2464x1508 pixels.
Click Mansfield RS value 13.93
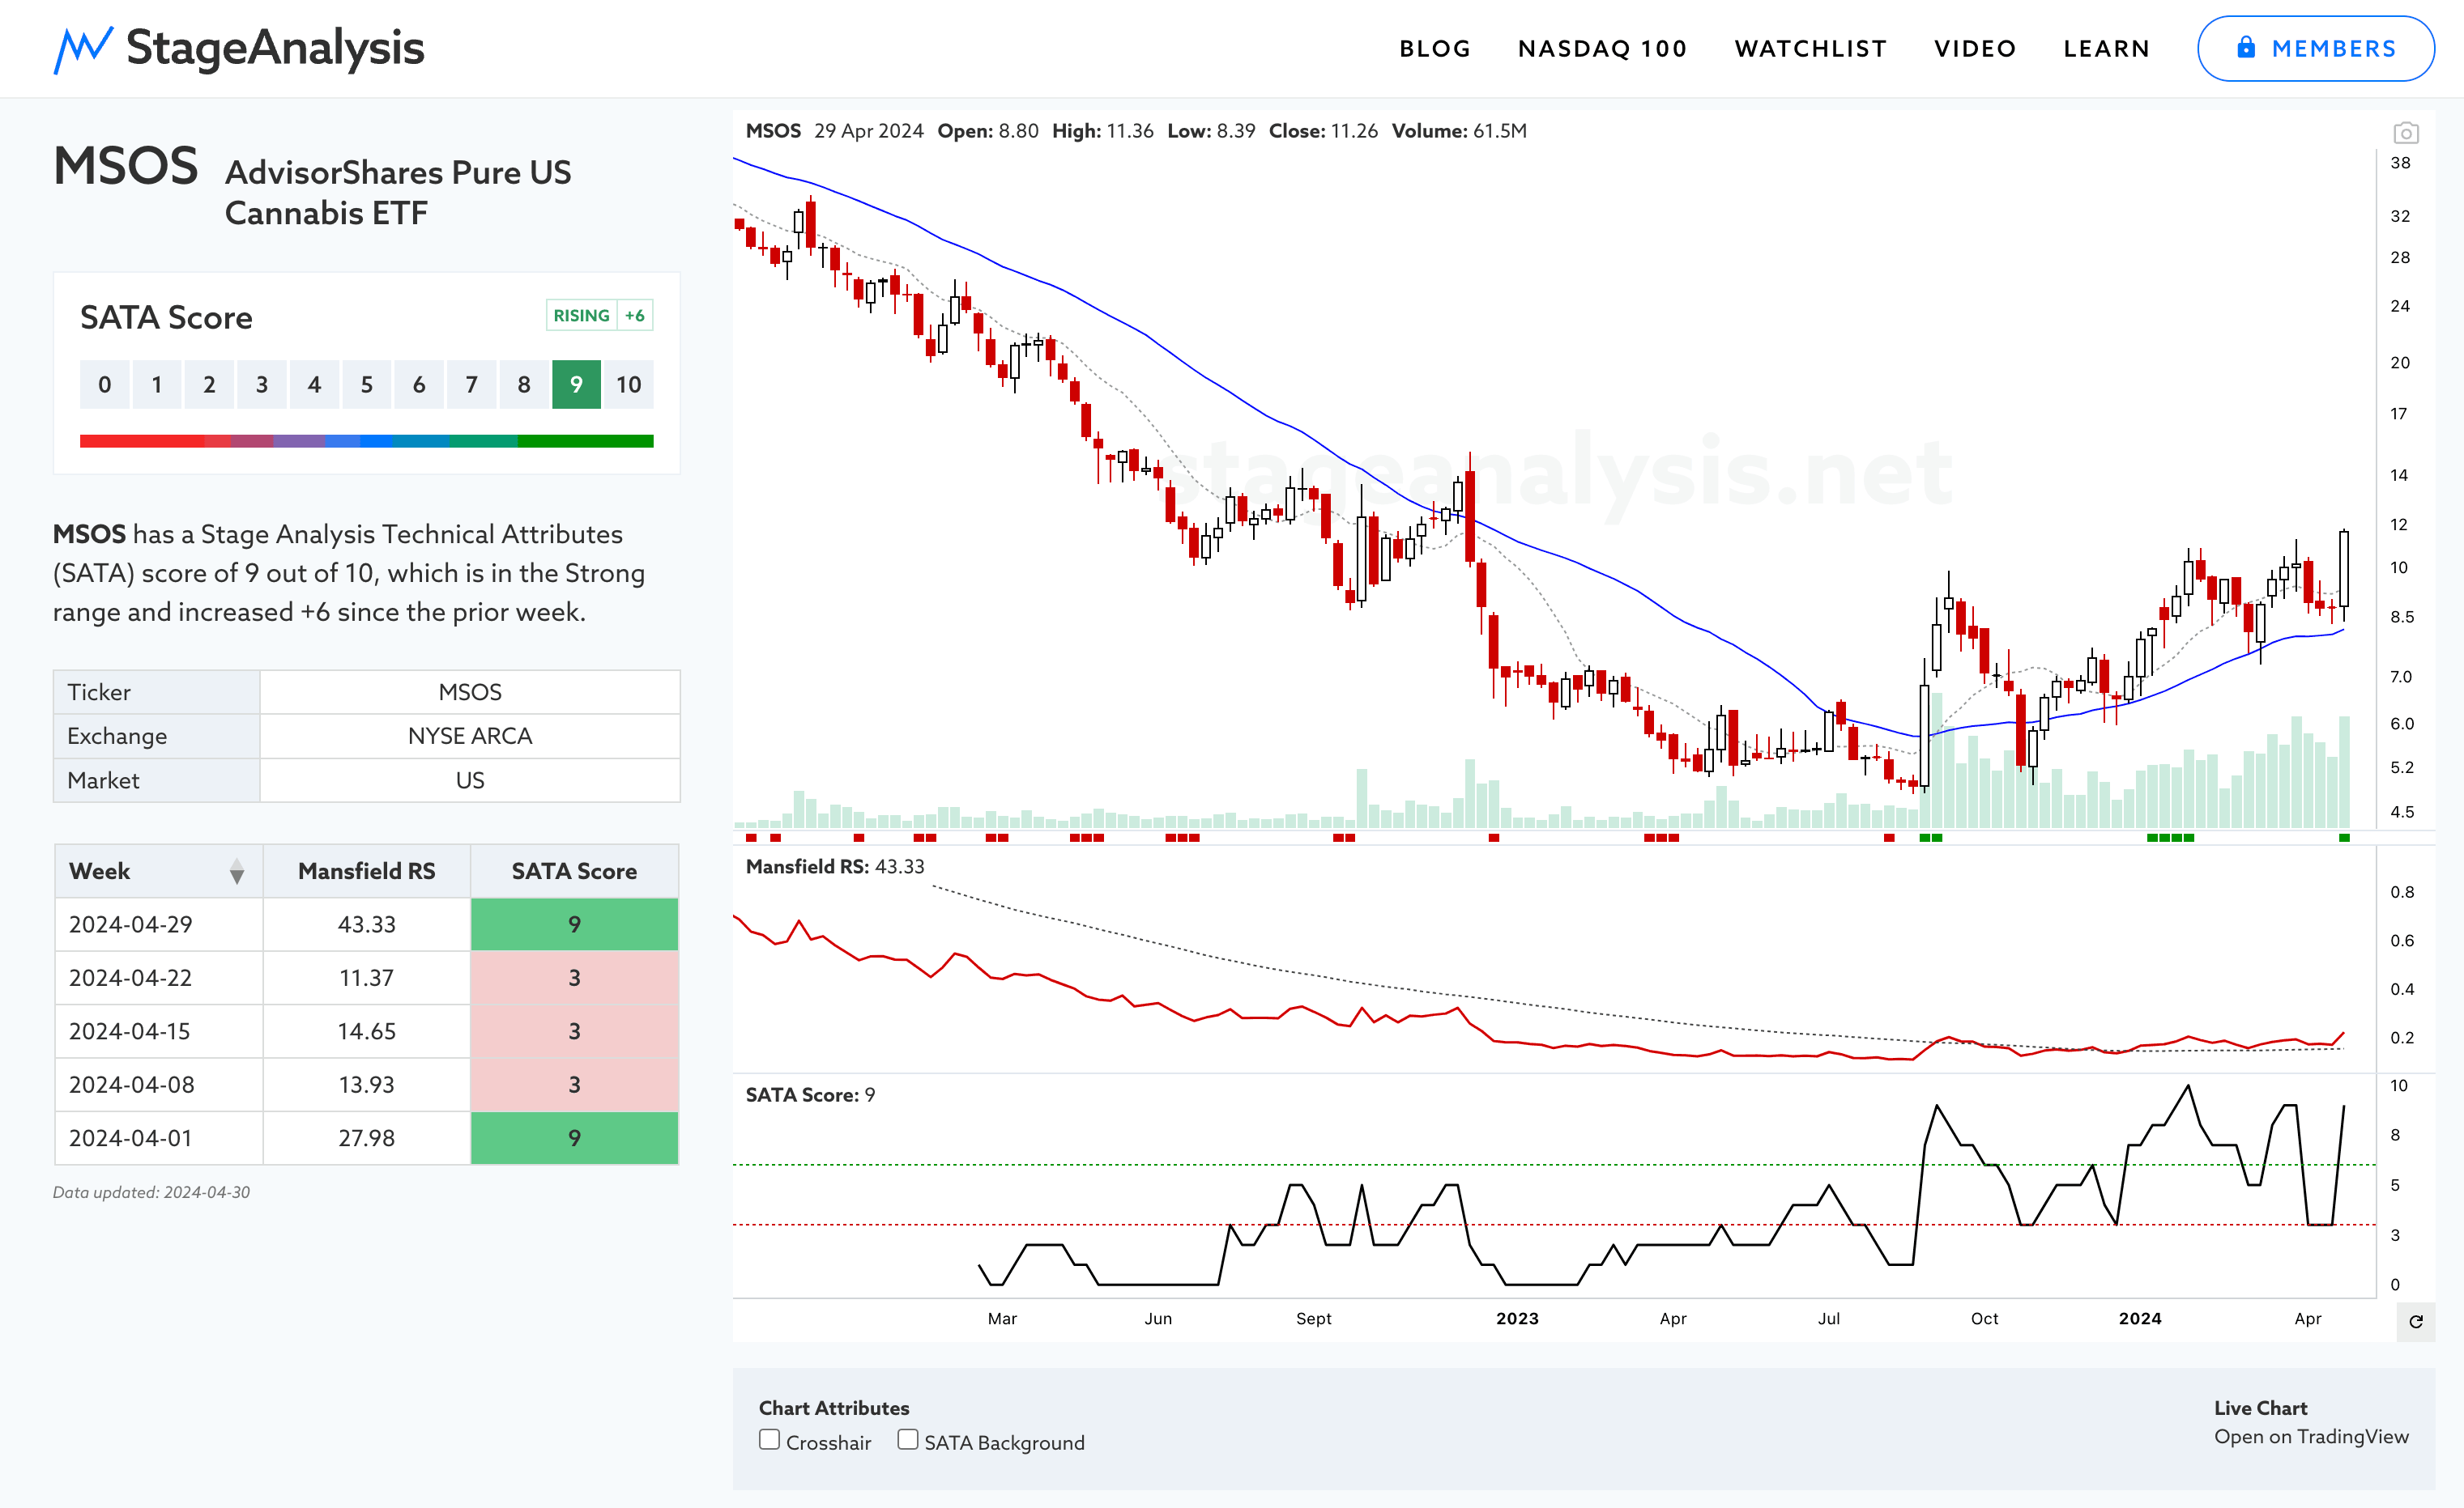pos(366,1085)
